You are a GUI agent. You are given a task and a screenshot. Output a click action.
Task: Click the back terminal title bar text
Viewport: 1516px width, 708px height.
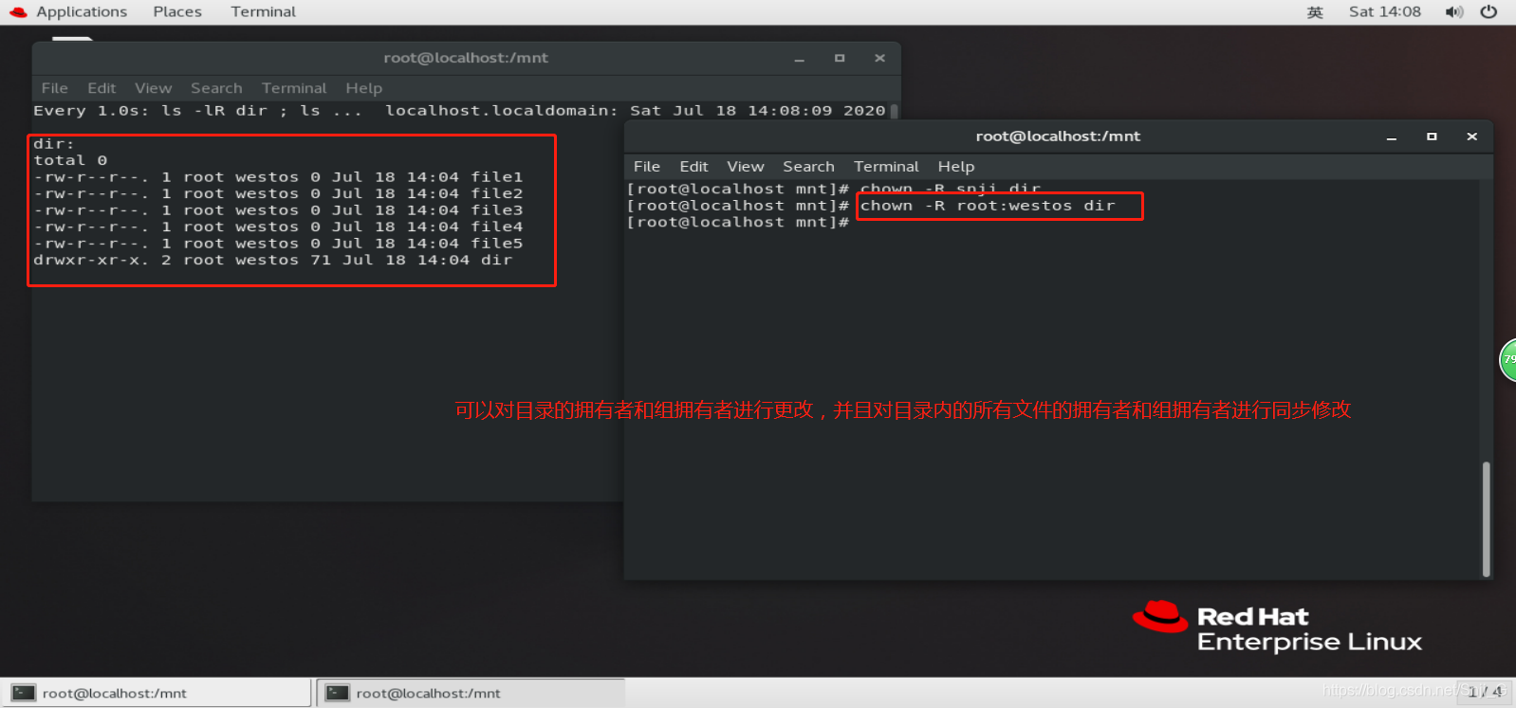click(x=466, y=58)
